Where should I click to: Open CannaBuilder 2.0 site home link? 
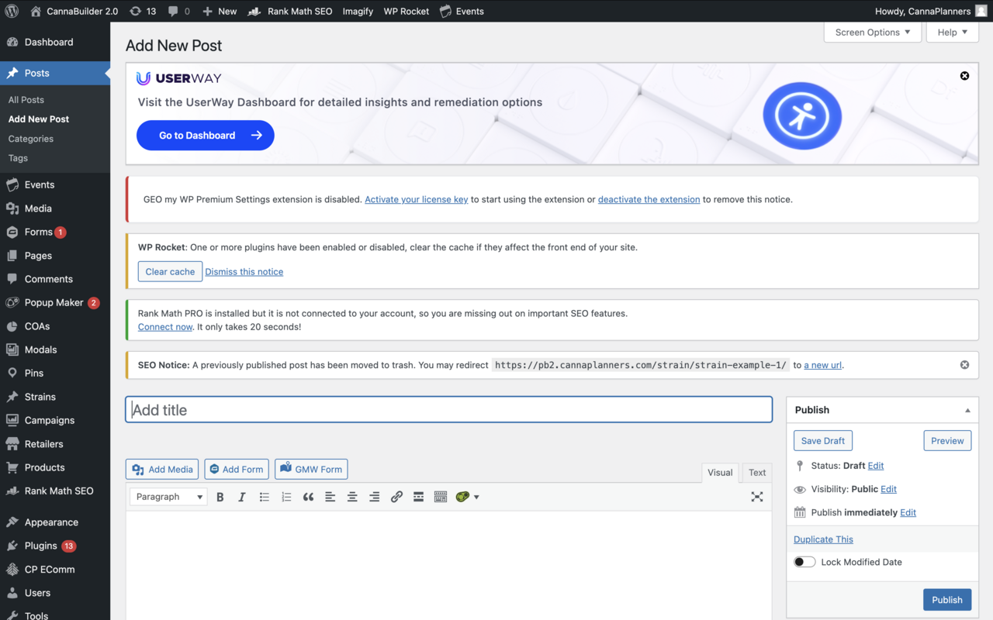74,11
